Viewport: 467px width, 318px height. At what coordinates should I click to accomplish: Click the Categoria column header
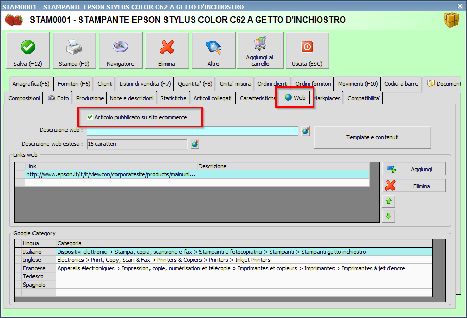point(244,243)
